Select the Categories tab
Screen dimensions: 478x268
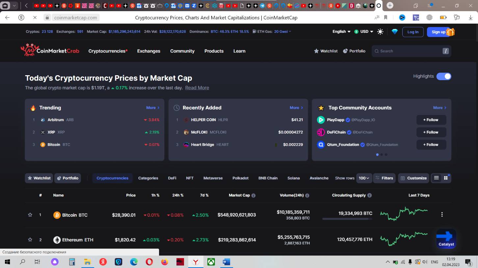pos(148,178)
